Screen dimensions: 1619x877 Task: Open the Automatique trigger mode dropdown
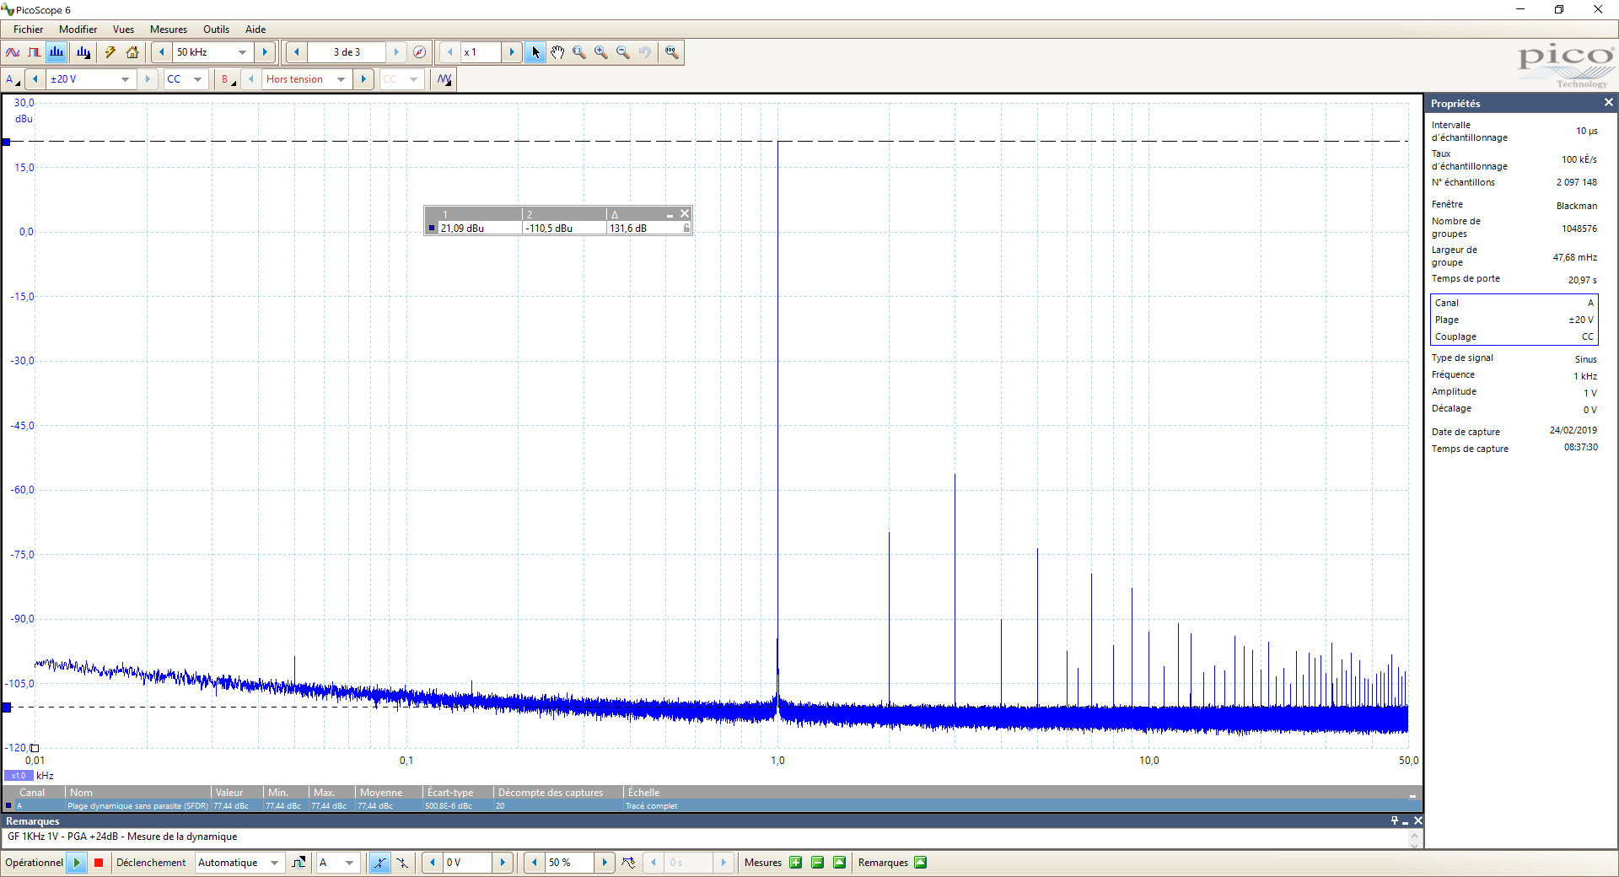275,863
